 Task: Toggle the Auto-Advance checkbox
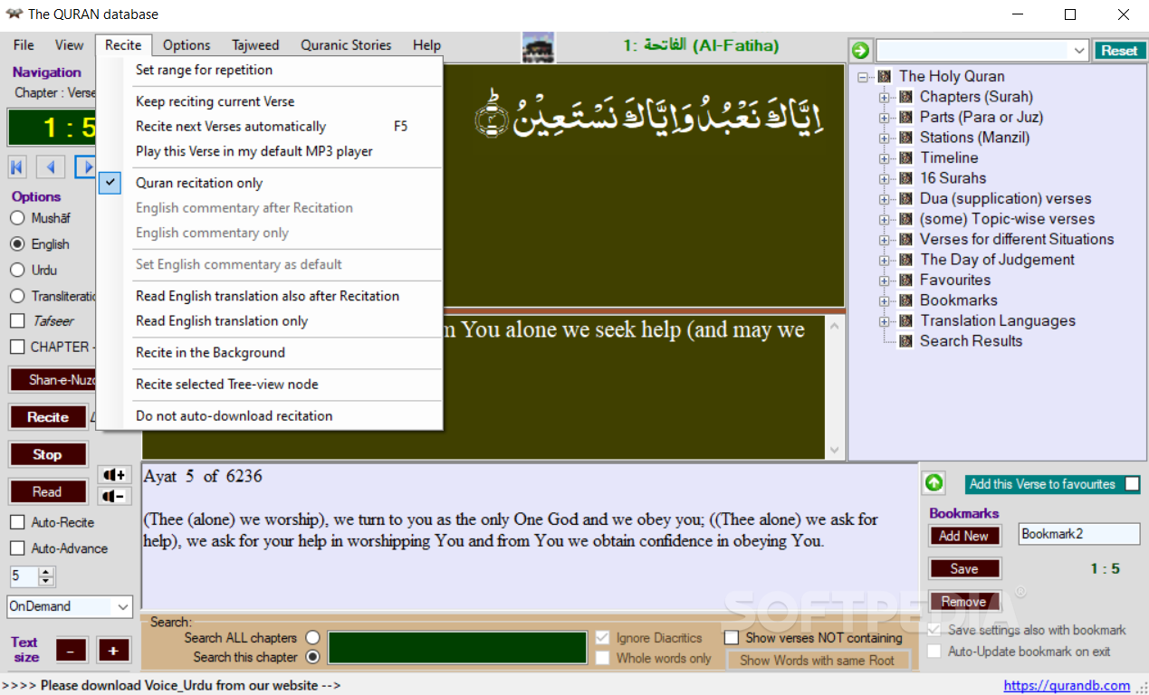tap(17, 548)
